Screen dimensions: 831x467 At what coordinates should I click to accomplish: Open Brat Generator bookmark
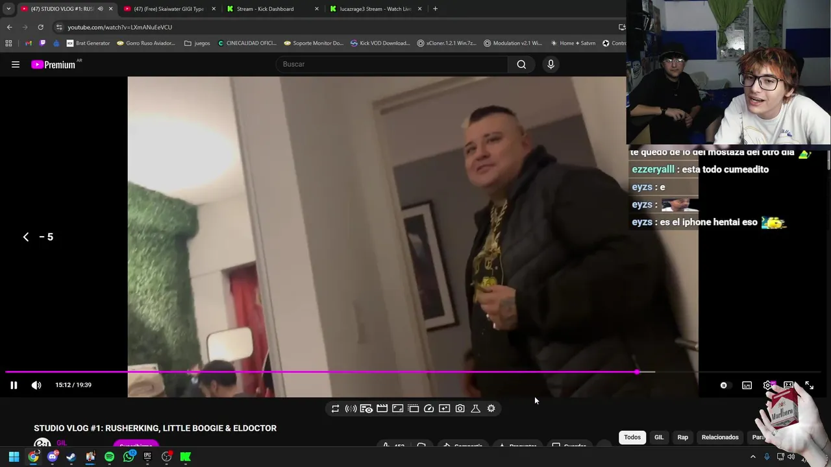[88, 43]
